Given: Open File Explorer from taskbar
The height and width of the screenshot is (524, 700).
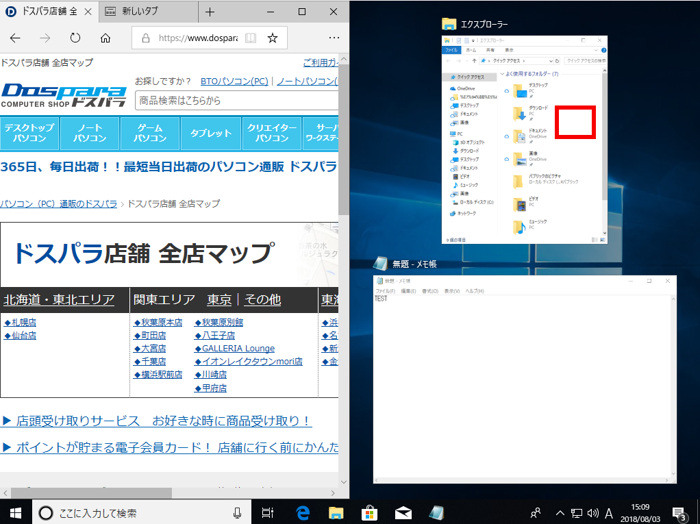Looking at the screenshot, I should [336, 513].
